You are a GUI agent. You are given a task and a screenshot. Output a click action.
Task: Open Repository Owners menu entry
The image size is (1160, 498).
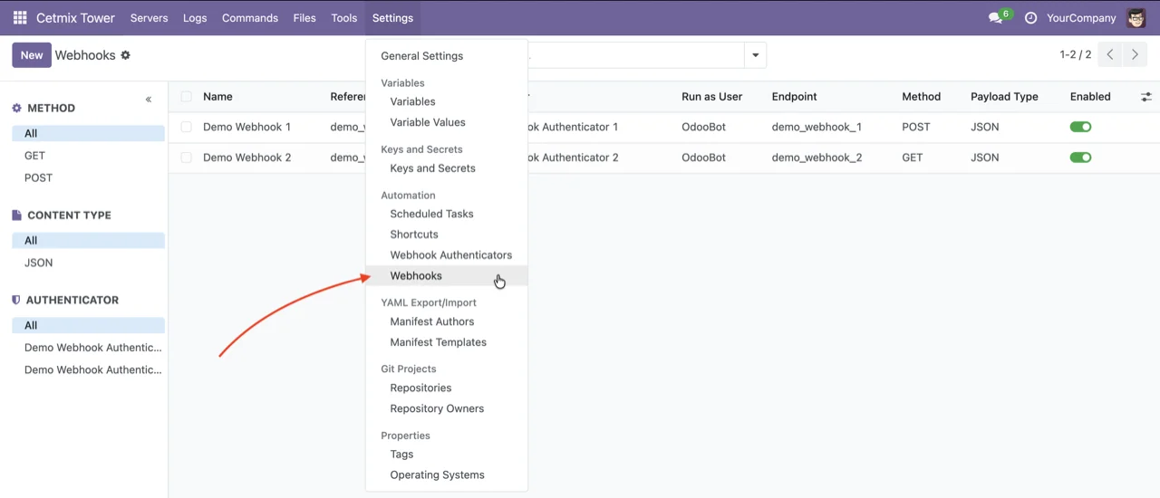tap(446, 408)
